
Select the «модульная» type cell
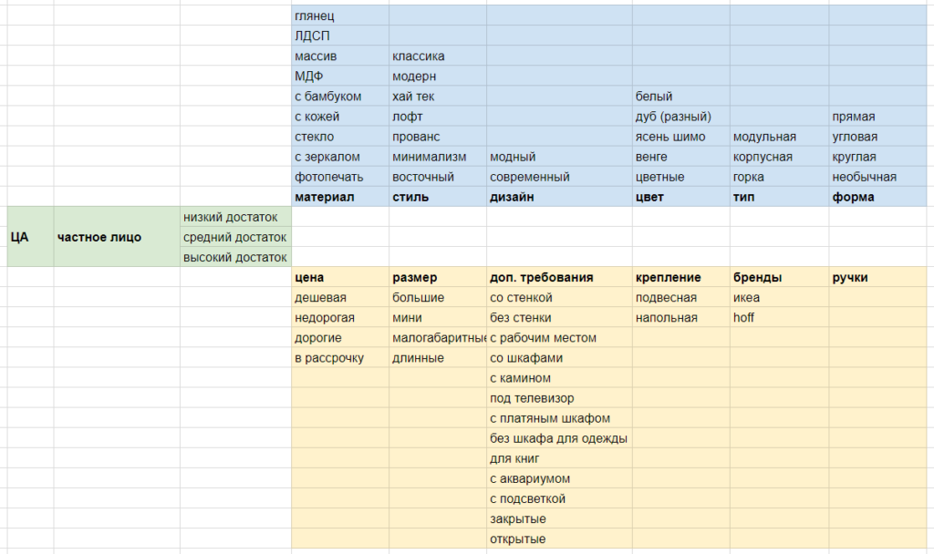click(x=779, y=137)
